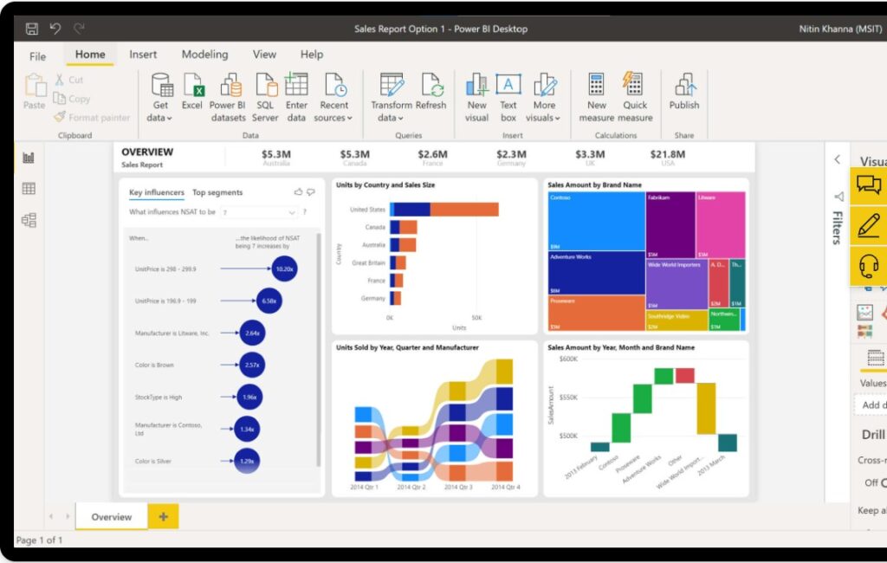
Task: Click the Refresh queries icon
Action: click(x=431, y=94)
